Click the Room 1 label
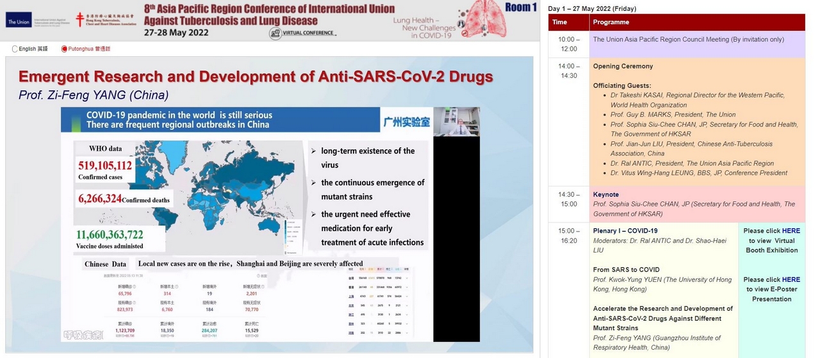This screenshot has height=358, width=820. pos(521,7)
